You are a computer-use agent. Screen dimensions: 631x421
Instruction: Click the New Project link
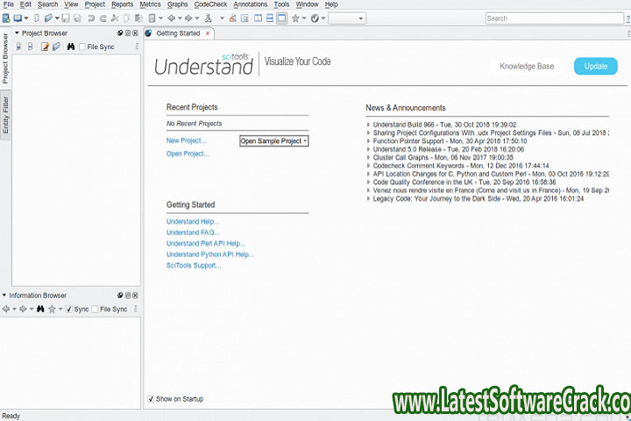click(187, 140)
